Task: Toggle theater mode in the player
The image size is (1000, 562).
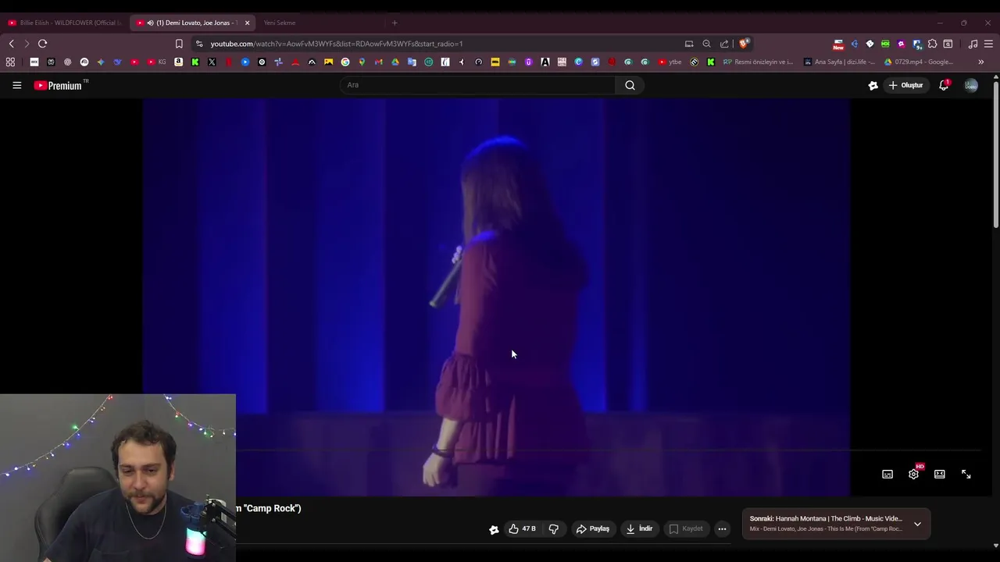Action: point(940,475)
